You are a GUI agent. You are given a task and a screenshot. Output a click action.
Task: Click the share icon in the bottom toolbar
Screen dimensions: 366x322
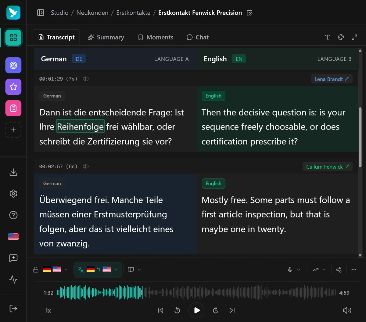339,269
